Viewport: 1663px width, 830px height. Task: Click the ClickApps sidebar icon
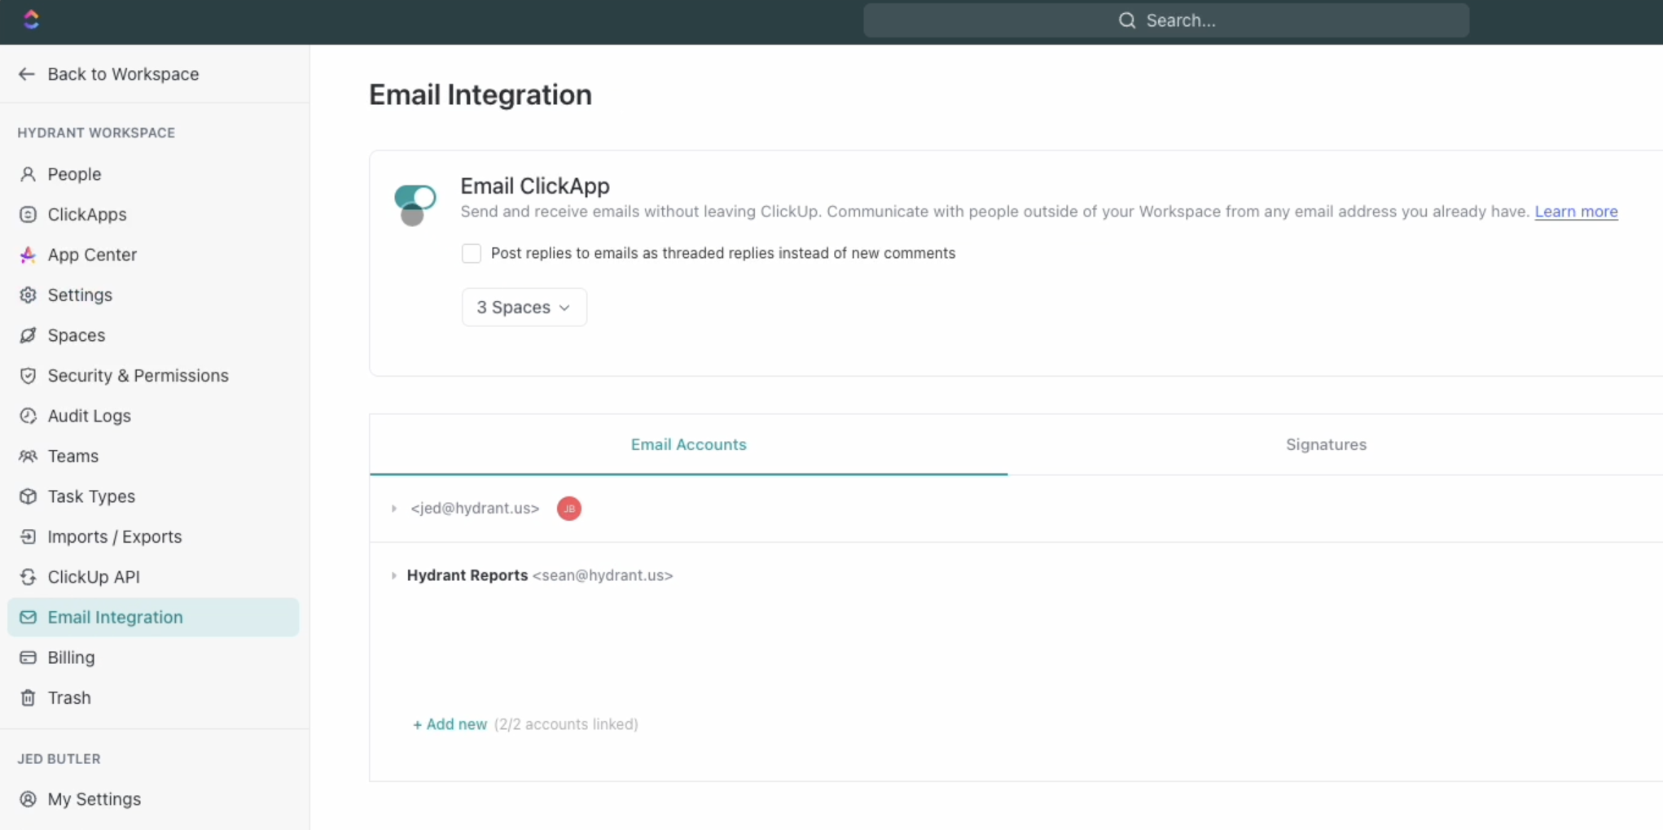click(28, 215)
